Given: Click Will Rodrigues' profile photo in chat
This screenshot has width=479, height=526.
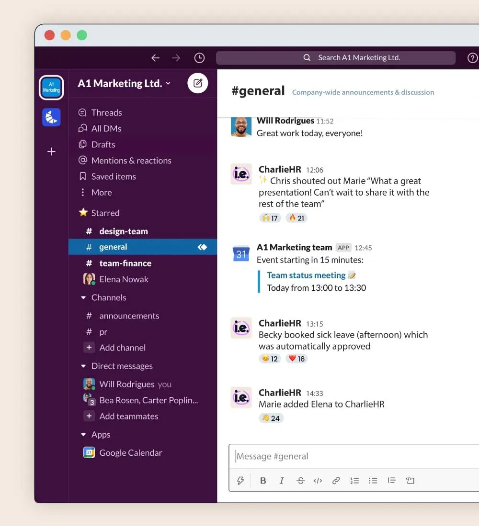Looking at the screenshot, I should 241,127.
